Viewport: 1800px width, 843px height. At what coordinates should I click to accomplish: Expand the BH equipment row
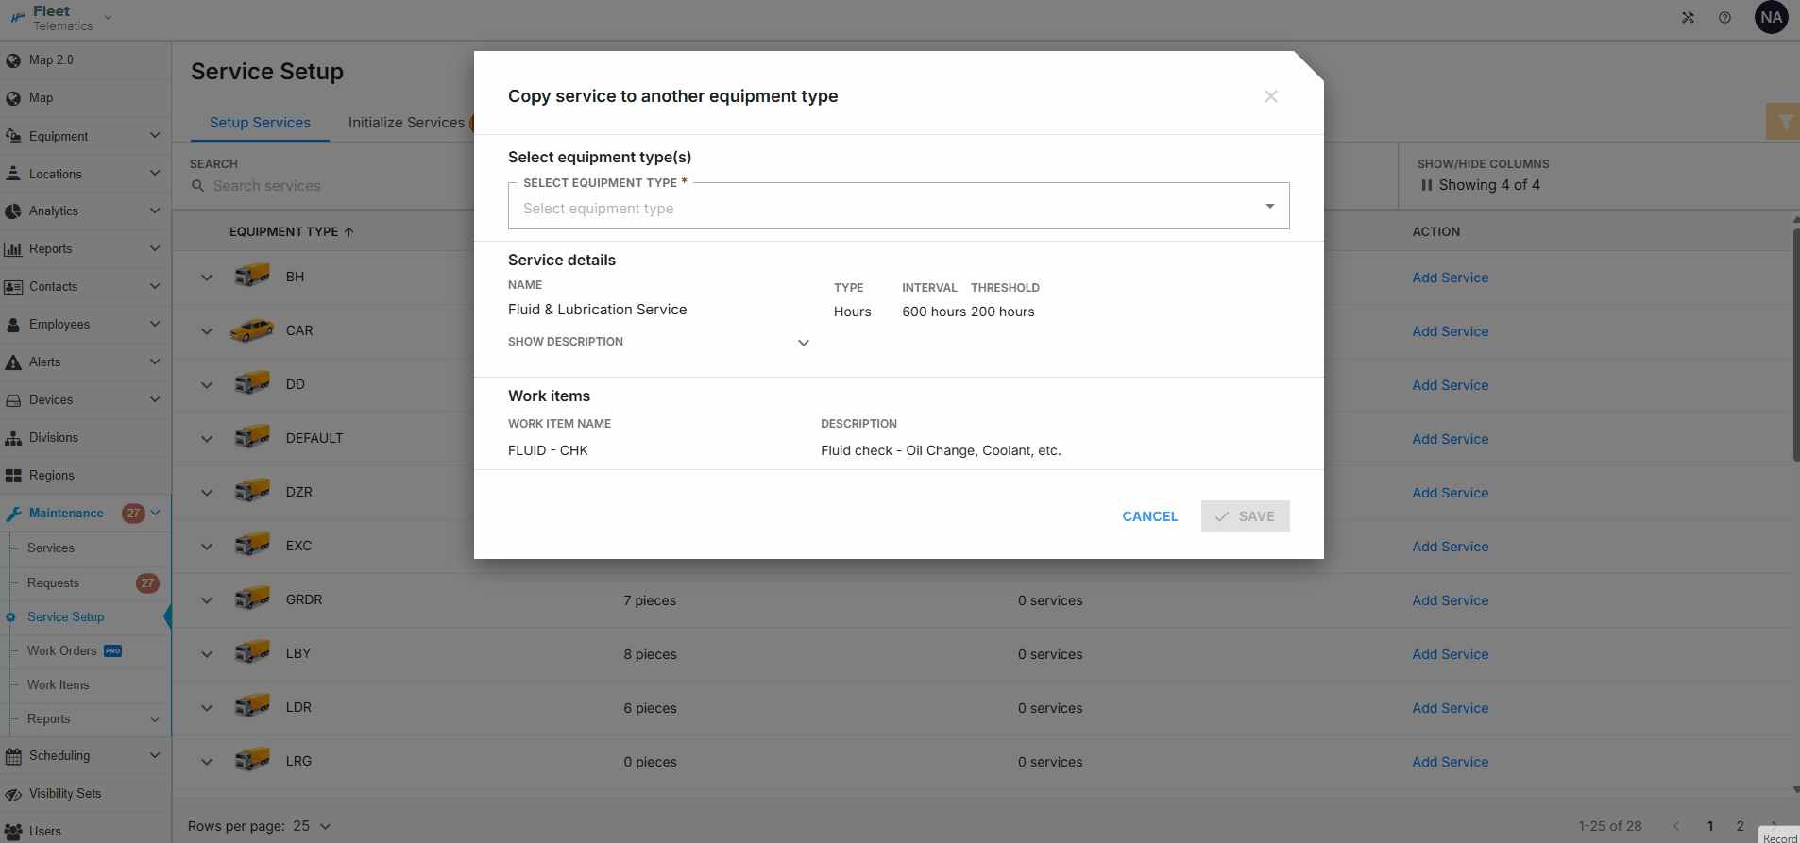(207, 278)
